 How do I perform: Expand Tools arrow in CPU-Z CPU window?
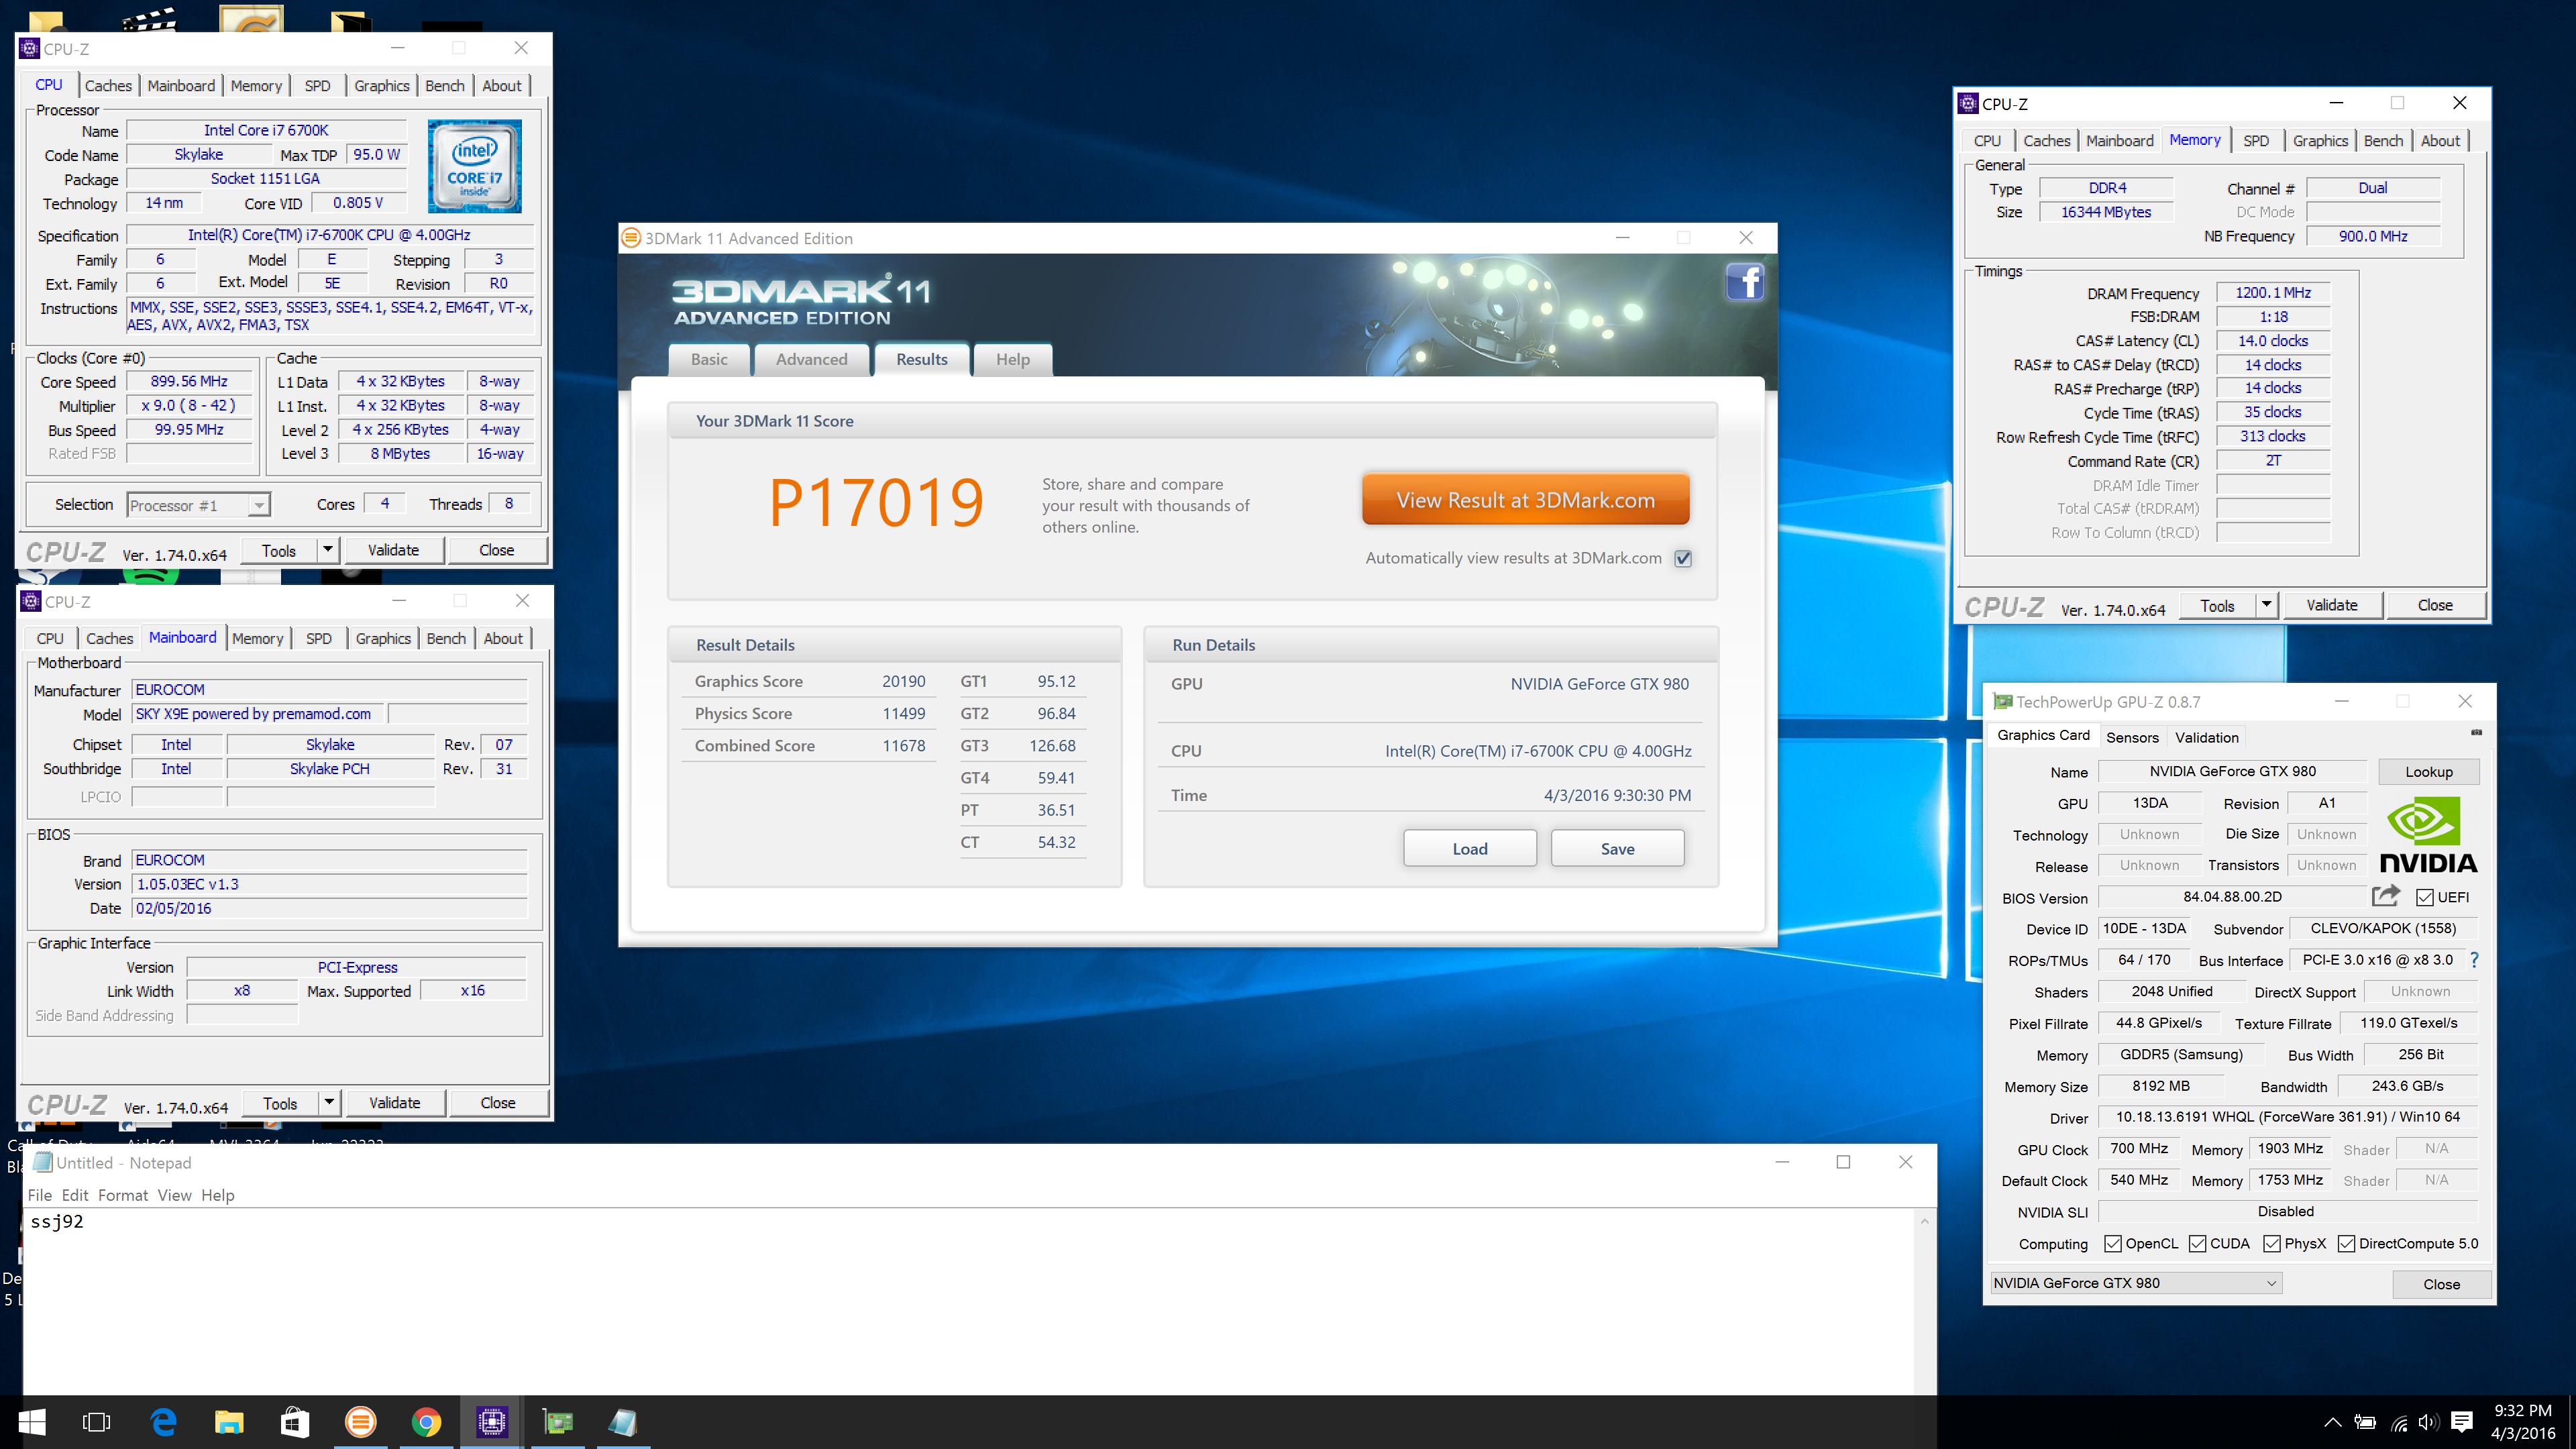[328, 550]
